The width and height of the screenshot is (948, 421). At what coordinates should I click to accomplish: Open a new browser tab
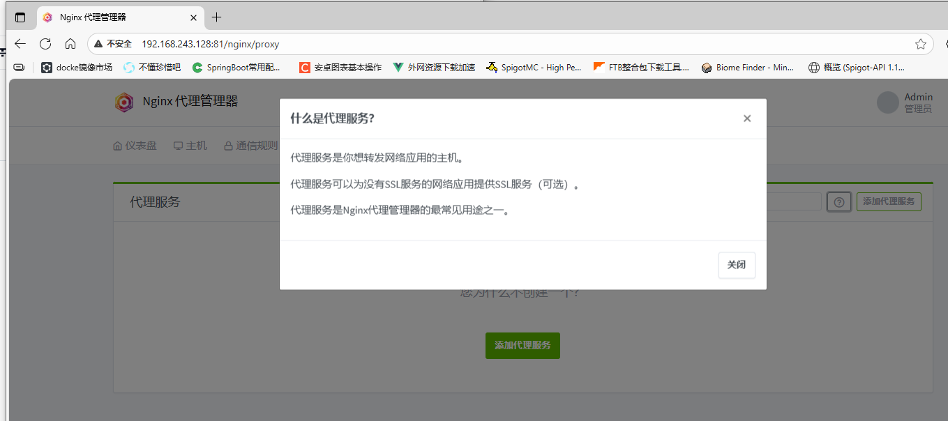pos(217,17)
